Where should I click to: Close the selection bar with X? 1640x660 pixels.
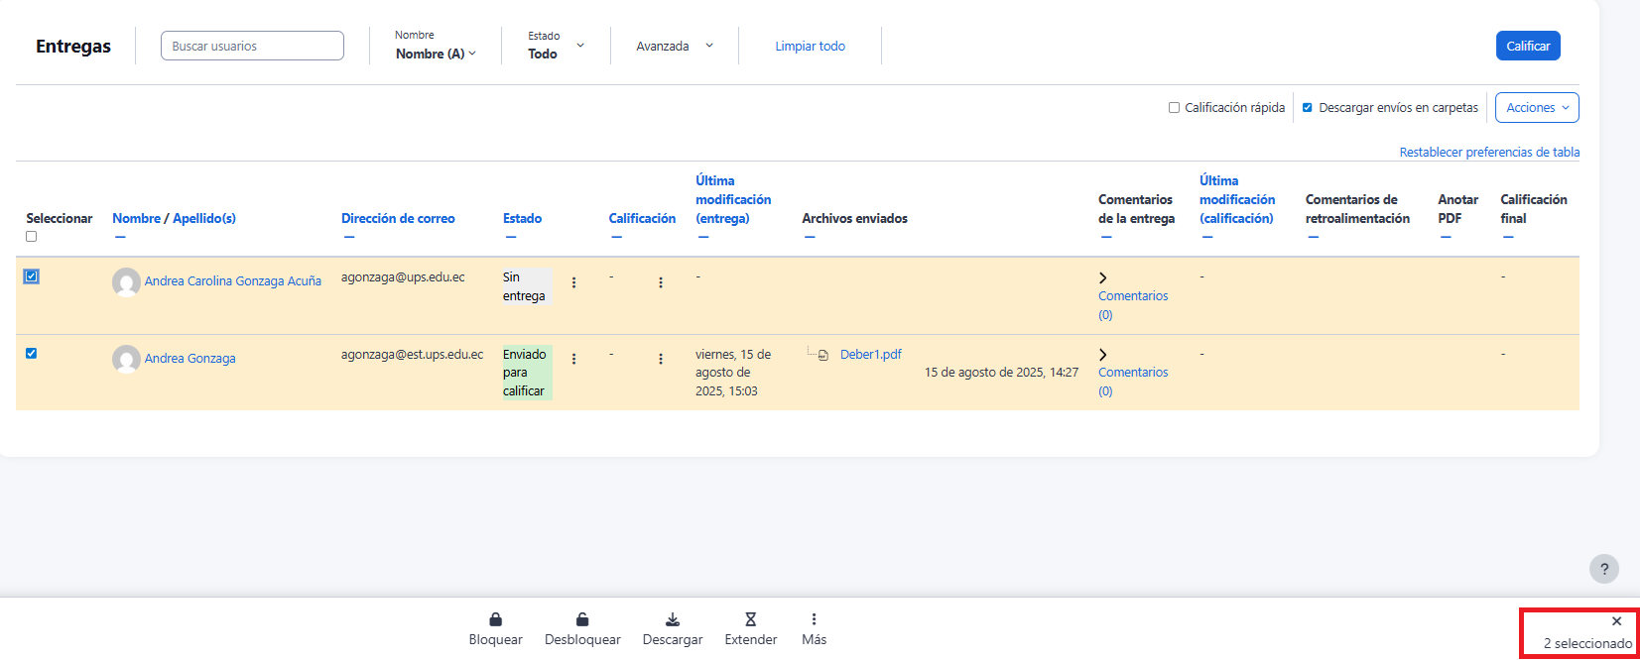(1616, 621)
